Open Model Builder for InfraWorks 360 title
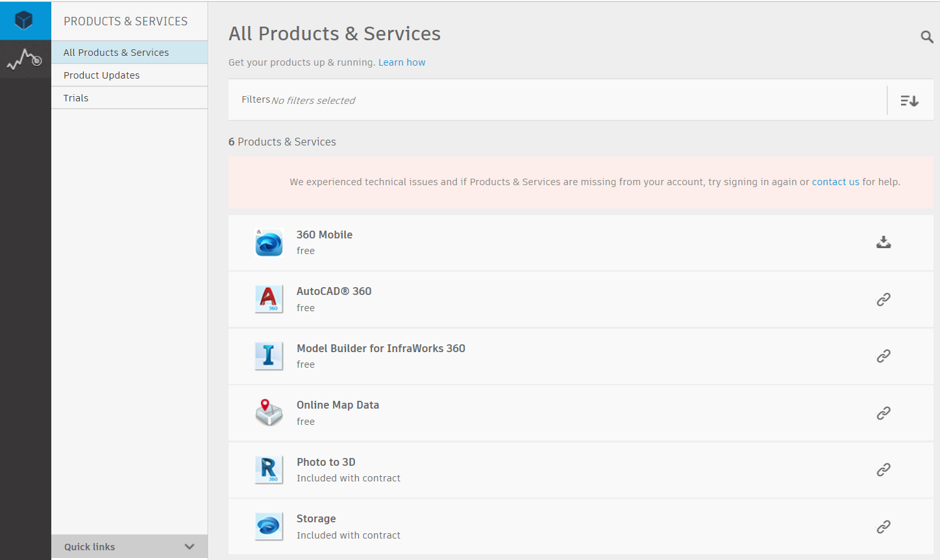Screen dimensions: 940x560 coord(381,348)
